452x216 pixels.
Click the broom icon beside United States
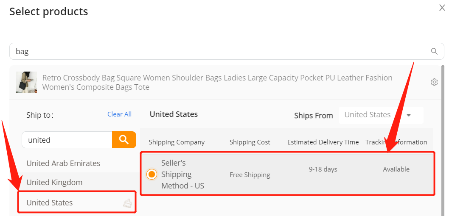(127, 203)
